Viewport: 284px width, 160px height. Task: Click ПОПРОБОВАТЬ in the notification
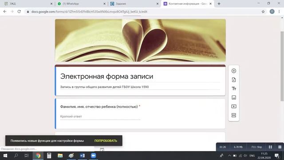pyautogui.click(x=106, y=140)
